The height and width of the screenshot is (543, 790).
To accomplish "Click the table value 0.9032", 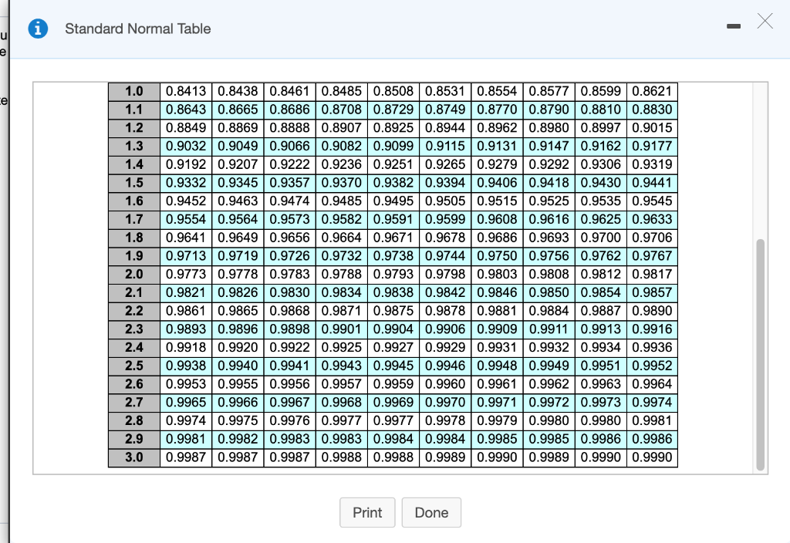I will [x=186, y=147].
